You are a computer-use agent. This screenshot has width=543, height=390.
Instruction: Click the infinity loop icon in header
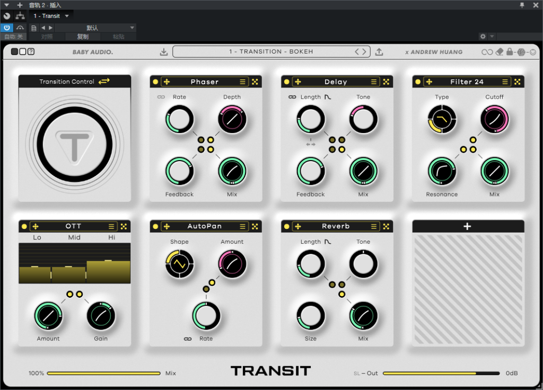tap(487, 52)
